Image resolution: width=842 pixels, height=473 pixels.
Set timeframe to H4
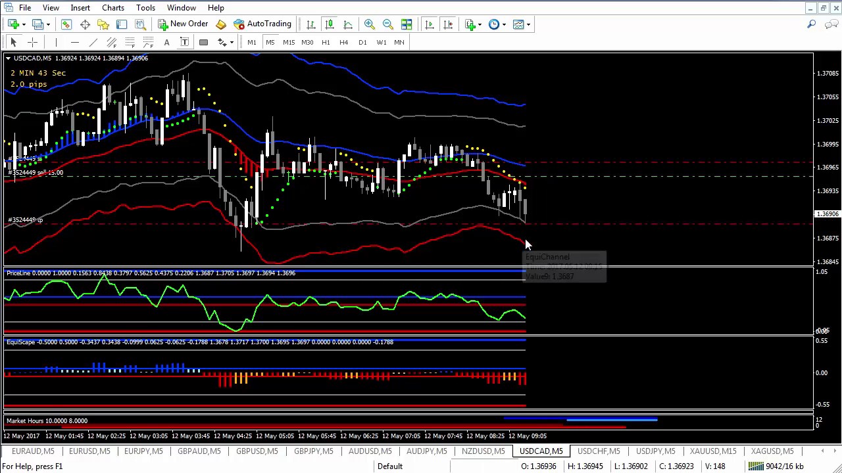[343, 42]
